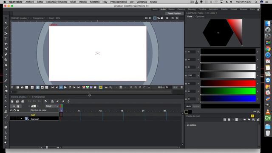Expand the Camera1 column dropdown arrow
The image size is (272, 153).
[x=22, y=119]
